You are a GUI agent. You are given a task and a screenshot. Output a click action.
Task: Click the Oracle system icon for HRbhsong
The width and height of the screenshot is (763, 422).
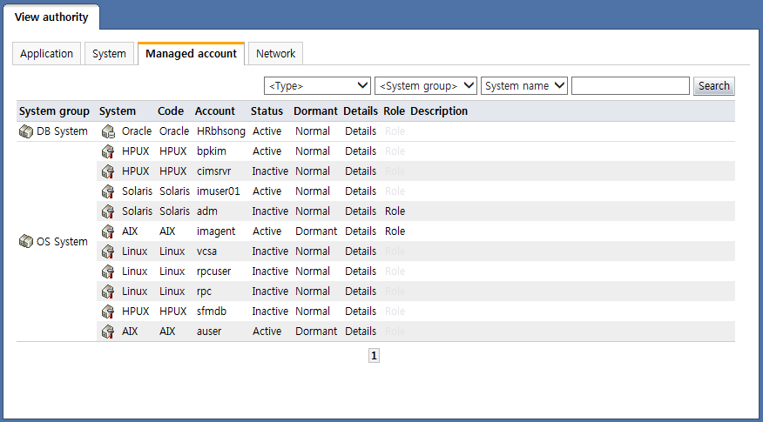[x=108, y=131]
